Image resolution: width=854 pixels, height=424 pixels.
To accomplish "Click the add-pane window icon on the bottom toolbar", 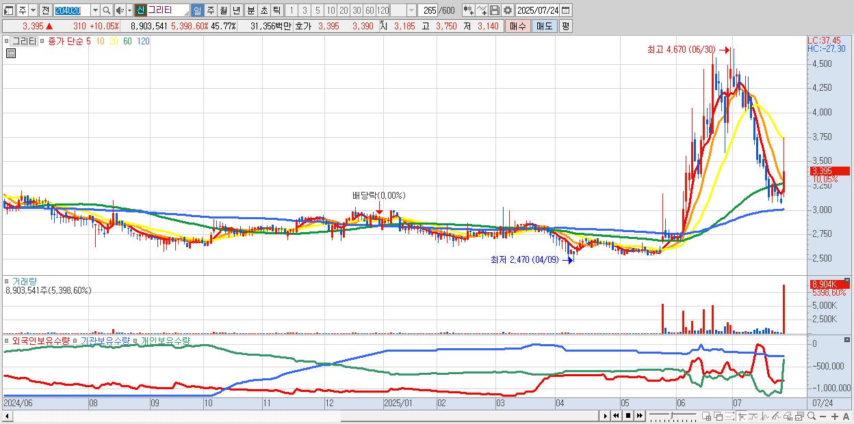I will 706,416.
